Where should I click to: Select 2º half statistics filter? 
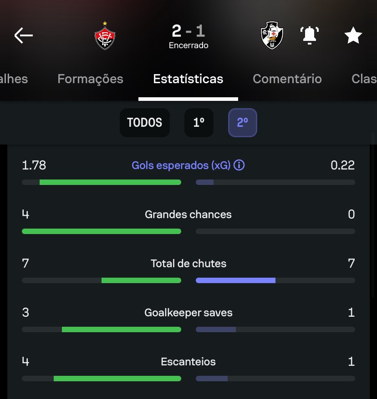pyautogui.click(x=242, y=123)
